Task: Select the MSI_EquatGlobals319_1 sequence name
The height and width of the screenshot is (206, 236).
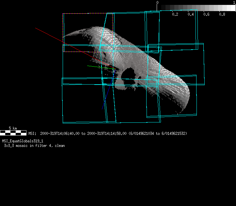Action: coord(23,141)
